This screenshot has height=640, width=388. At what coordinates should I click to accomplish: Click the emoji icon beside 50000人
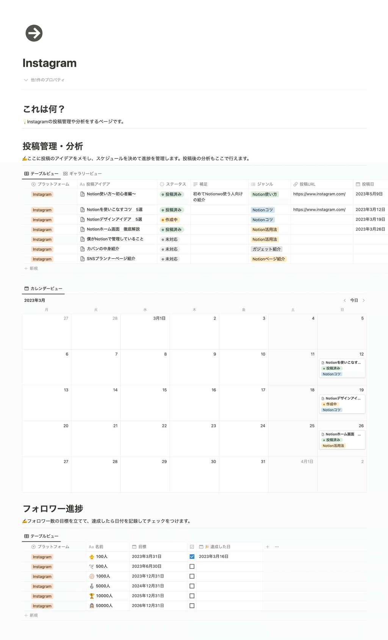(92, 606)
